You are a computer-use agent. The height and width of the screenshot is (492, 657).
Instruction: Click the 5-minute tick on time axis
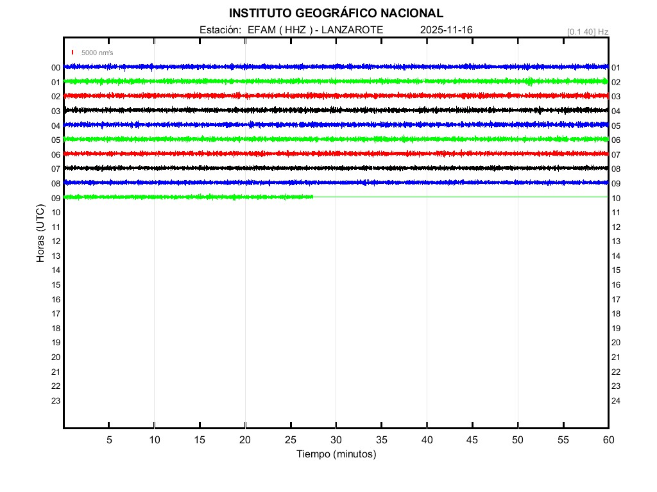109,440
